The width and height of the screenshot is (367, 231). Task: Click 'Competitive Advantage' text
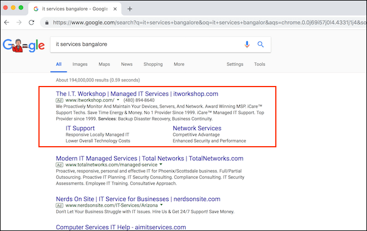(x=196, y=135)
